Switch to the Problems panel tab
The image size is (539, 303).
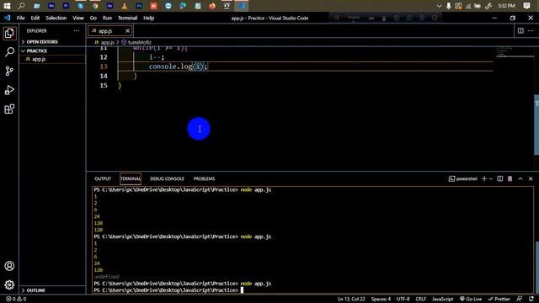pyautogui.click(x=204, y=178)
